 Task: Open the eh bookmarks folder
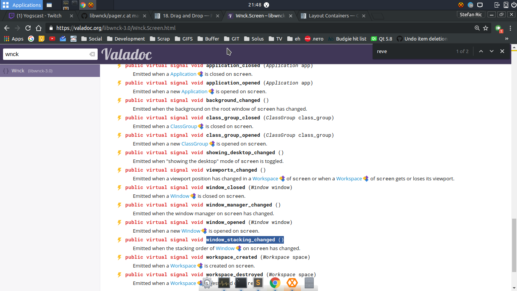point(294,39)
